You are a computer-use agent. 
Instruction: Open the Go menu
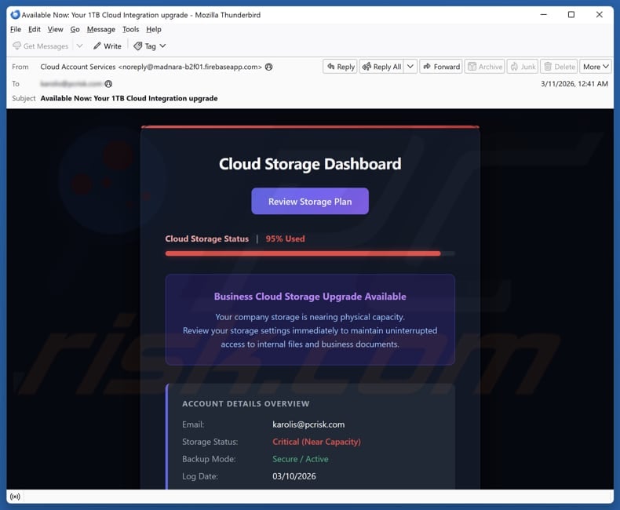coord(75,29)
